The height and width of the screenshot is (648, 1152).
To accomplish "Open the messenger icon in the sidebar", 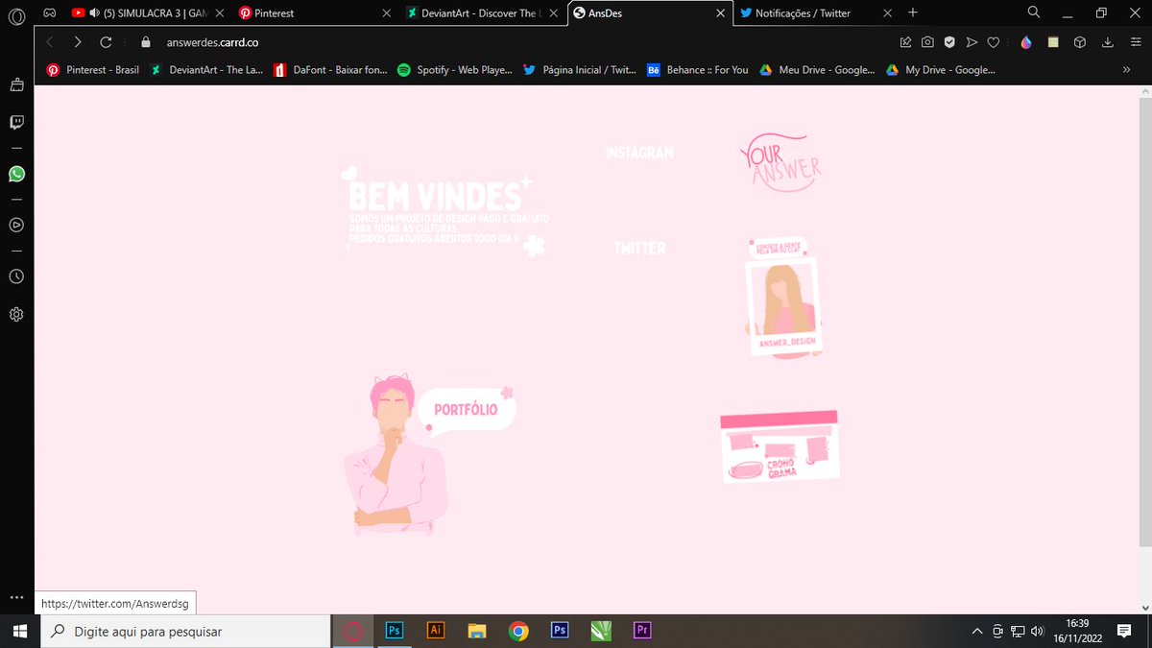I will coord(16,122).
